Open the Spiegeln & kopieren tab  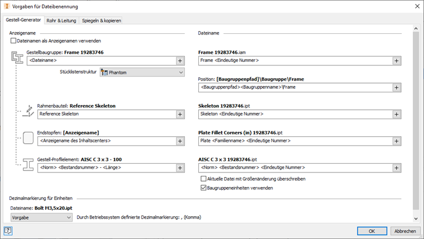coord(101,20)
